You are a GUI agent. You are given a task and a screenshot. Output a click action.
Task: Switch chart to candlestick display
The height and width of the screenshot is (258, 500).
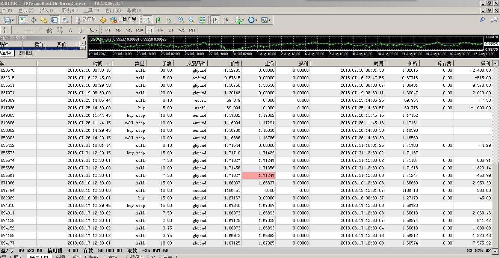(x=158, y=20)
